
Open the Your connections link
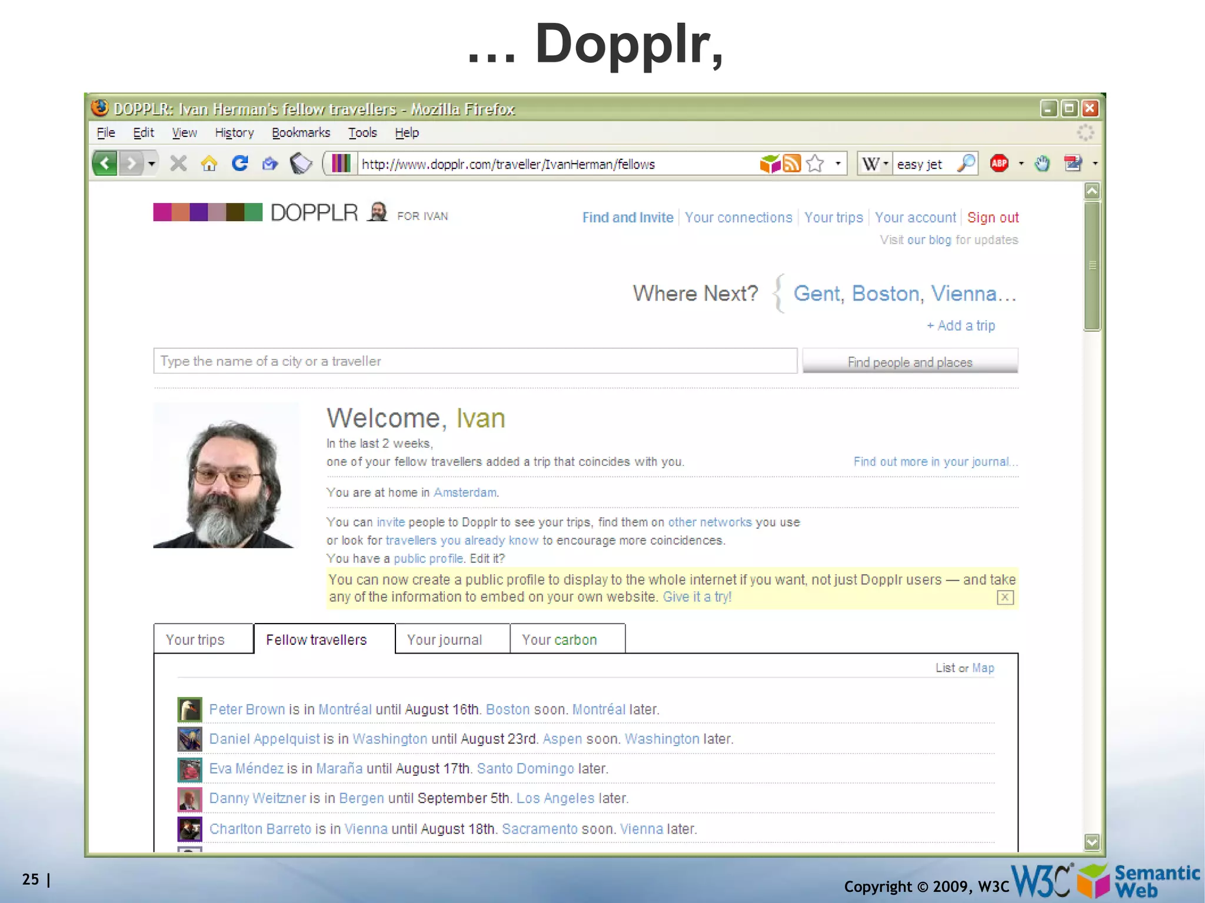pyautogui.click(x=738, y=218)
